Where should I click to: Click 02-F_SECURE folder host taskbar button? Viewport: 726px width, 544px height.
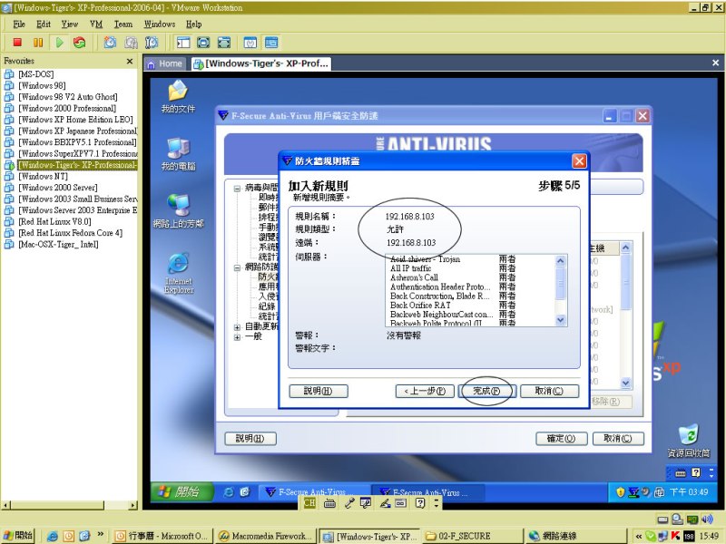tap(472, 536)
